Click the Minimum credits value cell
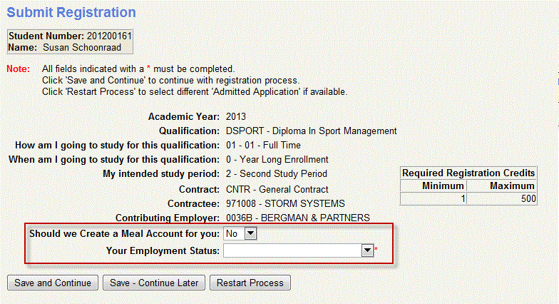Image resolution: width=559 pixels, height=304 pixels. pyautogui.click(x=434, y=199)
